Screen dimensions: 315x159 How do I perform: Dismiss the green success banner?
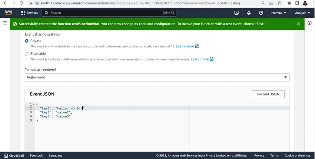(298, 24)
